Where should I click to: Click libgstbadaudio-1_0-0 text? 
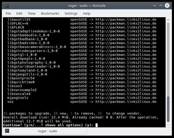coord(28,35)
